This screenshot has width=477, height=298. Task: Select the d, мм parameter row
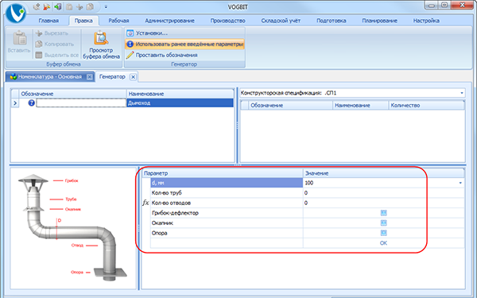(x=227, y=183)
